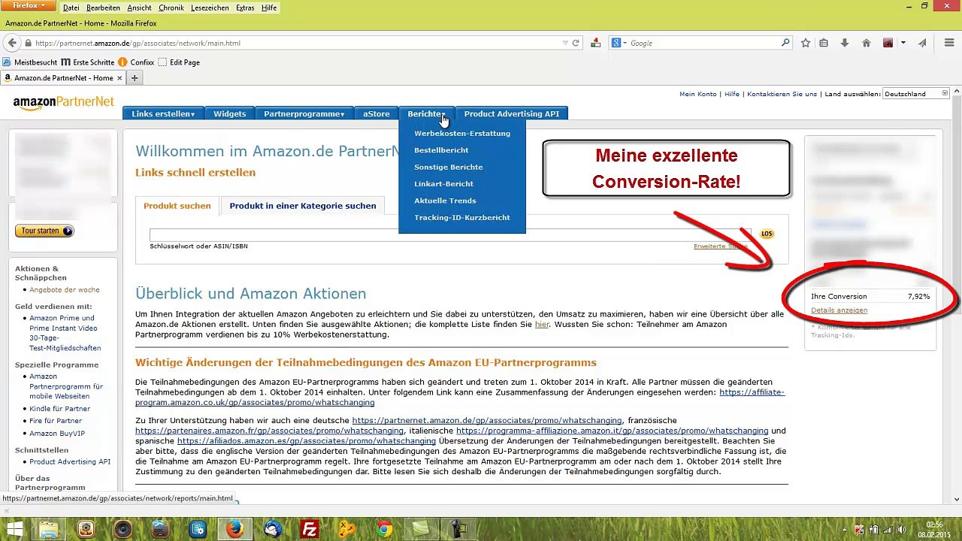Open the Angebote der woche link

(x=65, y=290)
